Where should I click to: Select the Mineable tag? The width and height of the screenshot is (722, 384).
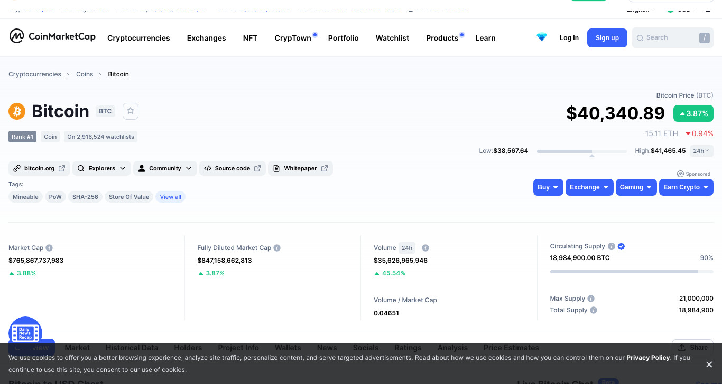coord(25,197)
